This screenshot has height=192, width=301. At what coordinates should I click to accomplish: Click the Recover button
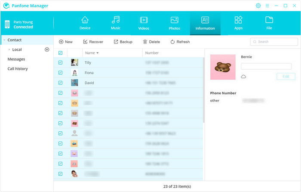click(x=93, y=42)
